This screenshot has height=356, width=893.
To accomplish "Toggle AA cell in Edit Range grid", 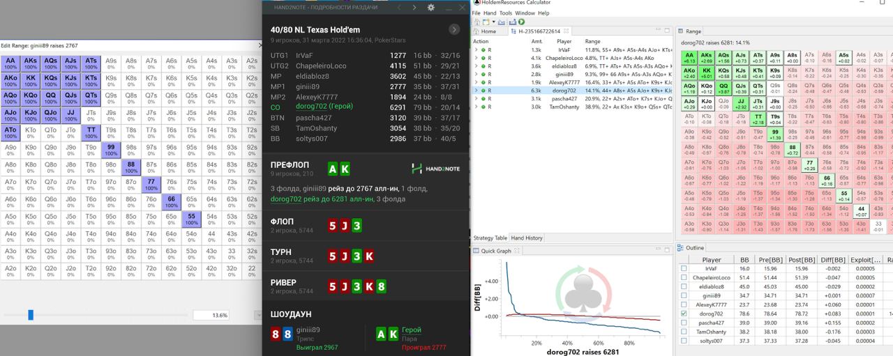I will [x=10, y=63].
